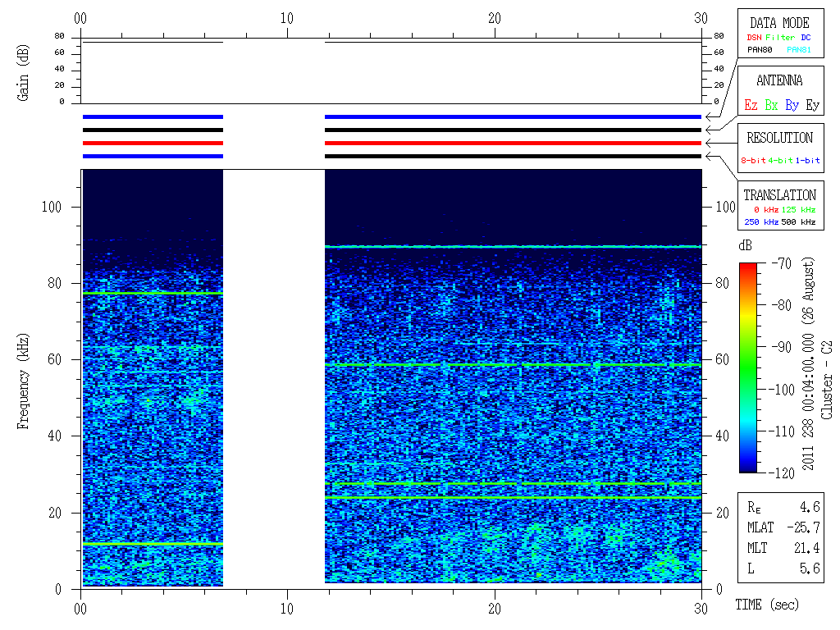Click the green 90 kHz spectral line
The height and width of the screenshot is (630, 840).
click(x=514, y=246)
